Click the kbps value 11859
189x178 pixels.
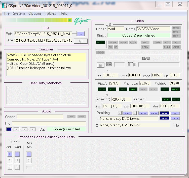(x=157, y=75)
